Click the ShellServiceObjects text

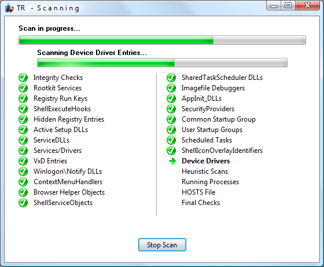[x=63, y=203]
